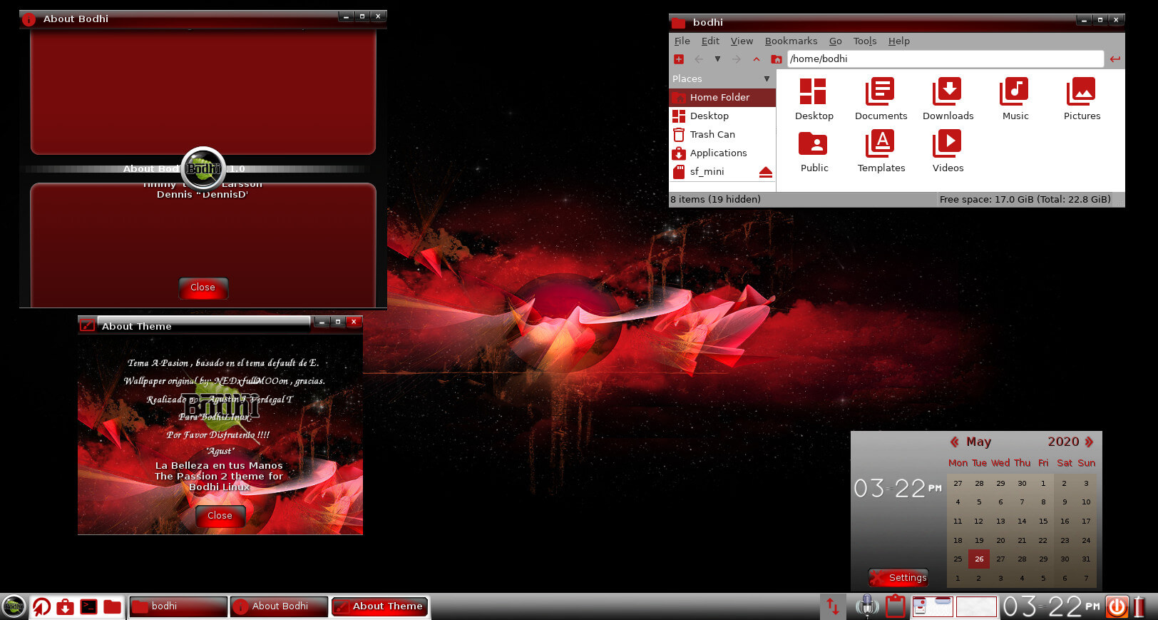The image size is (1158, 620).
Task: Select the sf_mini volume in Places
Action: [713, 171]
